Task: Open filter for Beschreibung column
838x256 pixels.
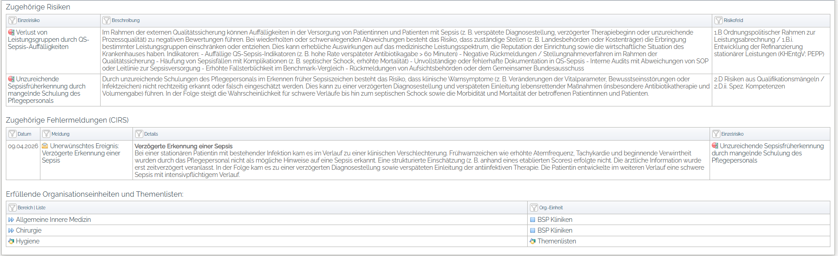Action: [106, 21]
